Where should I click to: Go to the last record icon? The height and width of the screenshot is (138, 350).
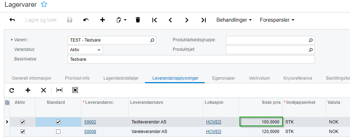pos(203,20)
